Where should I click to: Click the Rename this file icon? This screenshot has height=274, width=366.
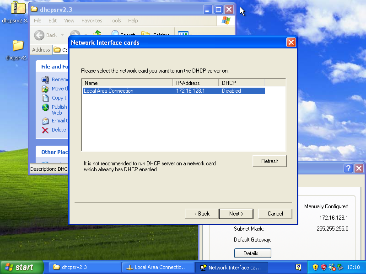[45, 79]
